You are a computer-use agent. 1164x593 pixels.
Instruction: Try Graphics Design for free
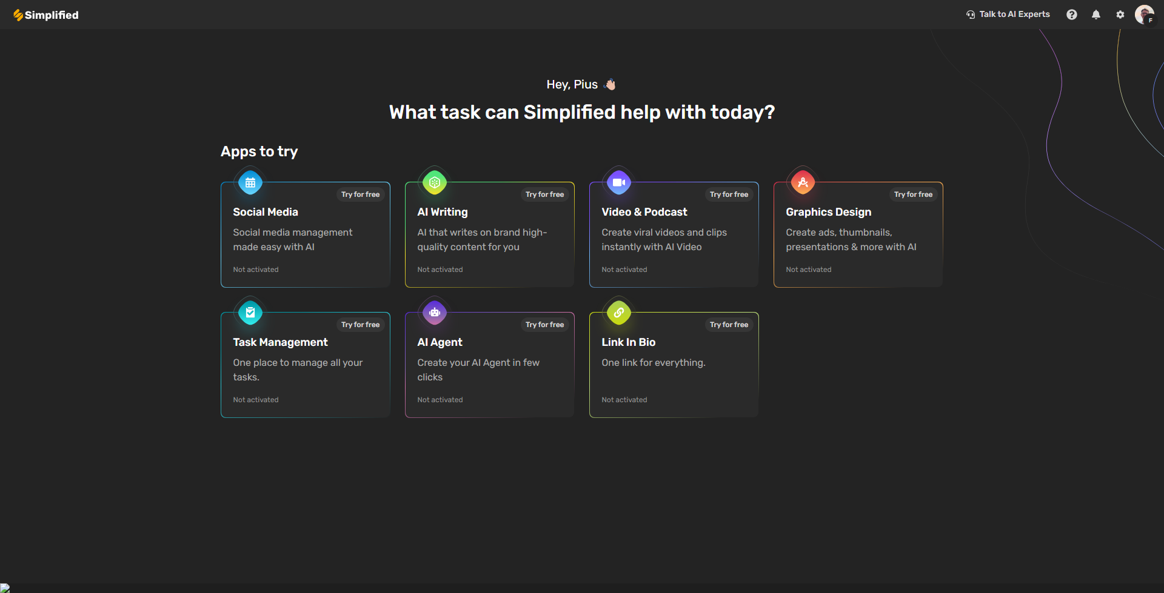[x=914, y=194]
